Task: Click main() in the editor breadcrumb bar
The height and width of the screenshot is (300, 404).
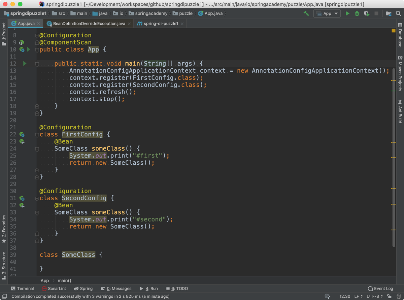Action: [x=64, y=280]
